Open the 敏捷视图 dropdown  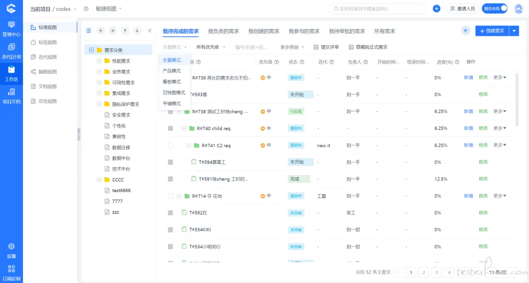pos(109,9)
